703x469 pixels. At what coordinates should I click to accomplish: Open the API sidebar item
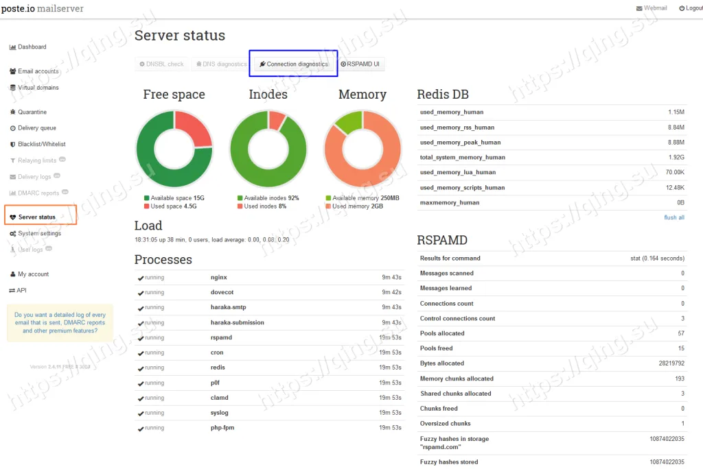[18, 290]
